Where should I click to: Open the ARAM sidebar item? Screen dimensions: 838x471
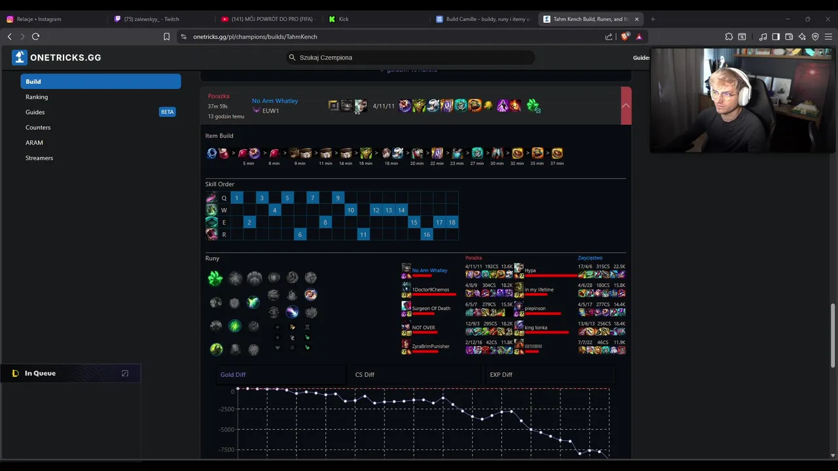pyautogui.click(x=34, y=143)
